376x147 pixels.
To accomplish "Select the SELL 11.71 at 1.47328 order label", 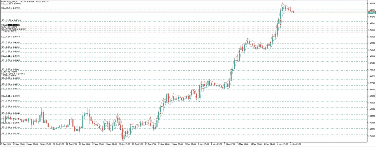I will tap(11, 20).
